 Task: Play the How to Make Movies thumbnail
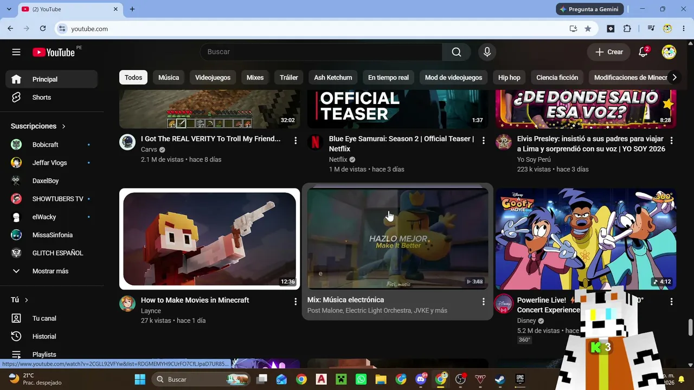[210, 239]
